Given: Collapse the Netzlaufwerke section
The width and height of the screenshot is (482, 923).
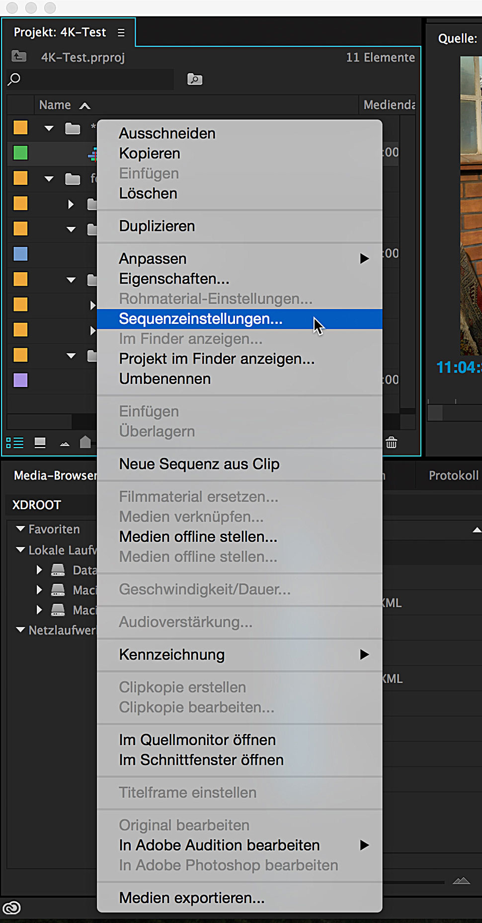Looking at the screenshot, I should pyautogui.click(x=20, y=630).
